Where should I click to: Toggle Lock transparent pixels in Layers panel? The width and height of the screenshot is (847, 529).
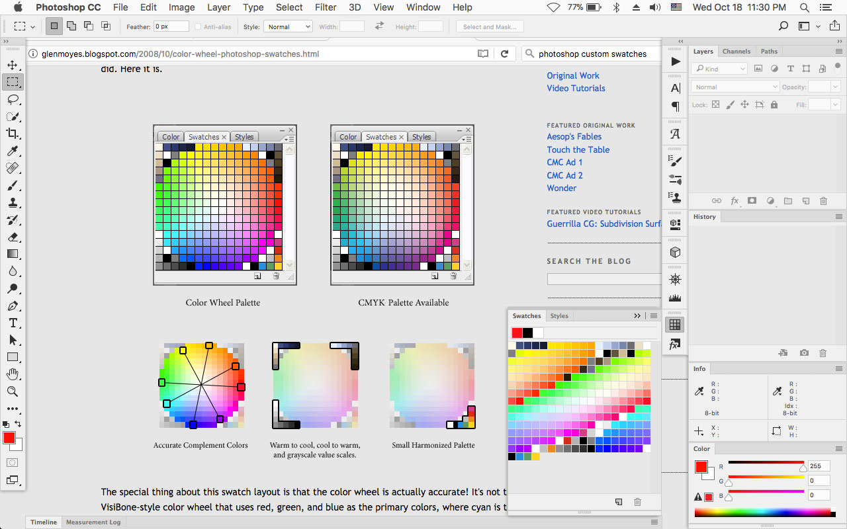coord(715,104)
